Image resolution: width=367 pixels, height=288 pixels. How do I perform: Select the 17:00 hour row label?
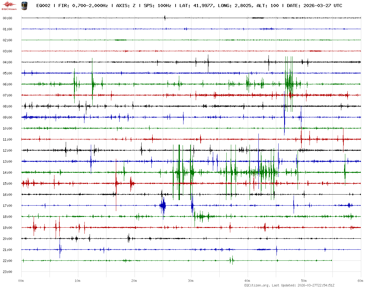7,206
